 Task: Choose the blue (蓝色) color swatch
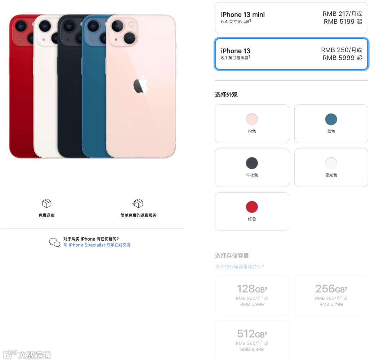331,124
